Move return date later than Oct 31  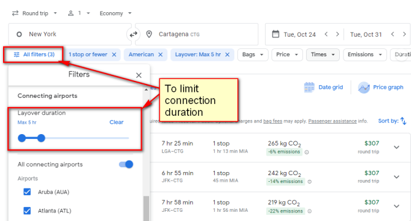(404, 34)
